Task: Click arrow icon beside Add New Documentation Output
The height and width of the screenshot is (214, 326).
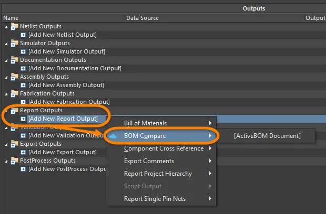Action: point(23,68)
